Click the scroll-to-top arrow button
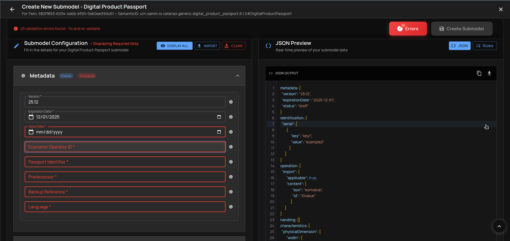 [x=499, y=226]
